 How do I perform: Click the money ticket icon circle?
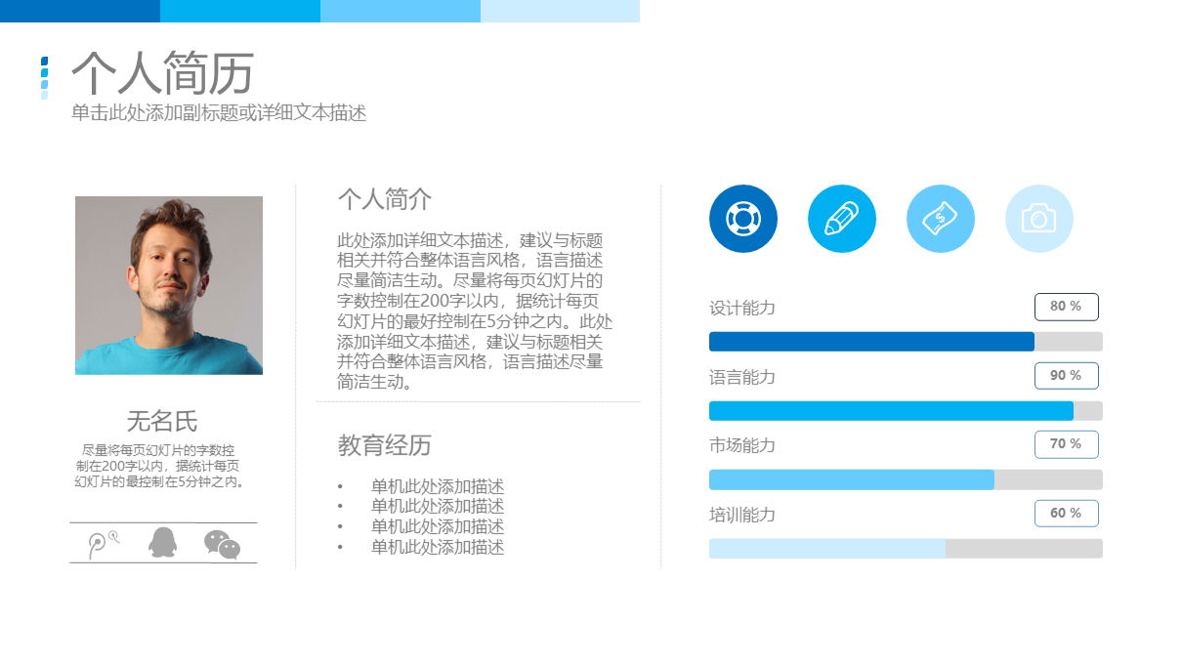tap(941, 219)
